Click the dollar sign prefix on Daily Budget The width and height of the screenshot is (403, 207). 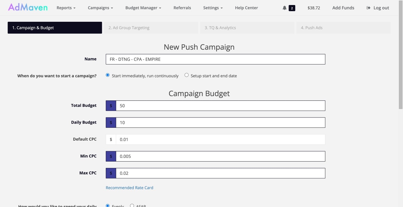[x=111, y=122]
